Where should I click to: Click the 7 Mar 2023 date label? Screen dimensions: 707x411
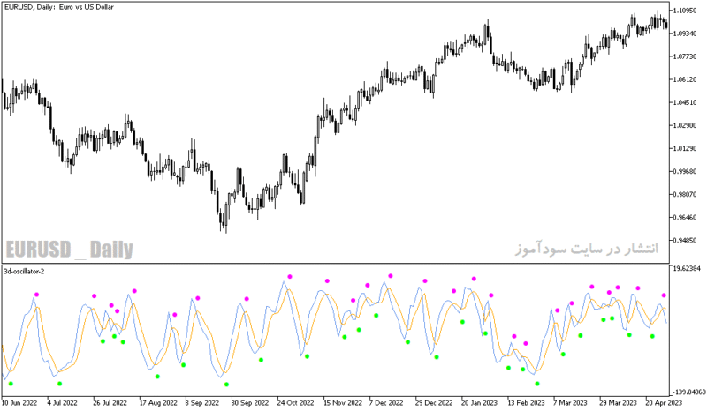(570, 402)
